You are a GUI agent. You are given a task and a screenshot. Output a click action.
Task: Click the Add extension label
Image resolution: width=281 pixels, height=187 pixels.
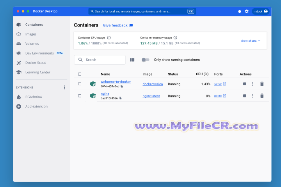(36, 106)
